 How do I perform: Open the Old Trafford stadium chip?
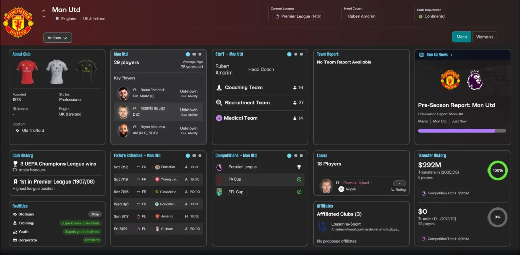point(29,130)
